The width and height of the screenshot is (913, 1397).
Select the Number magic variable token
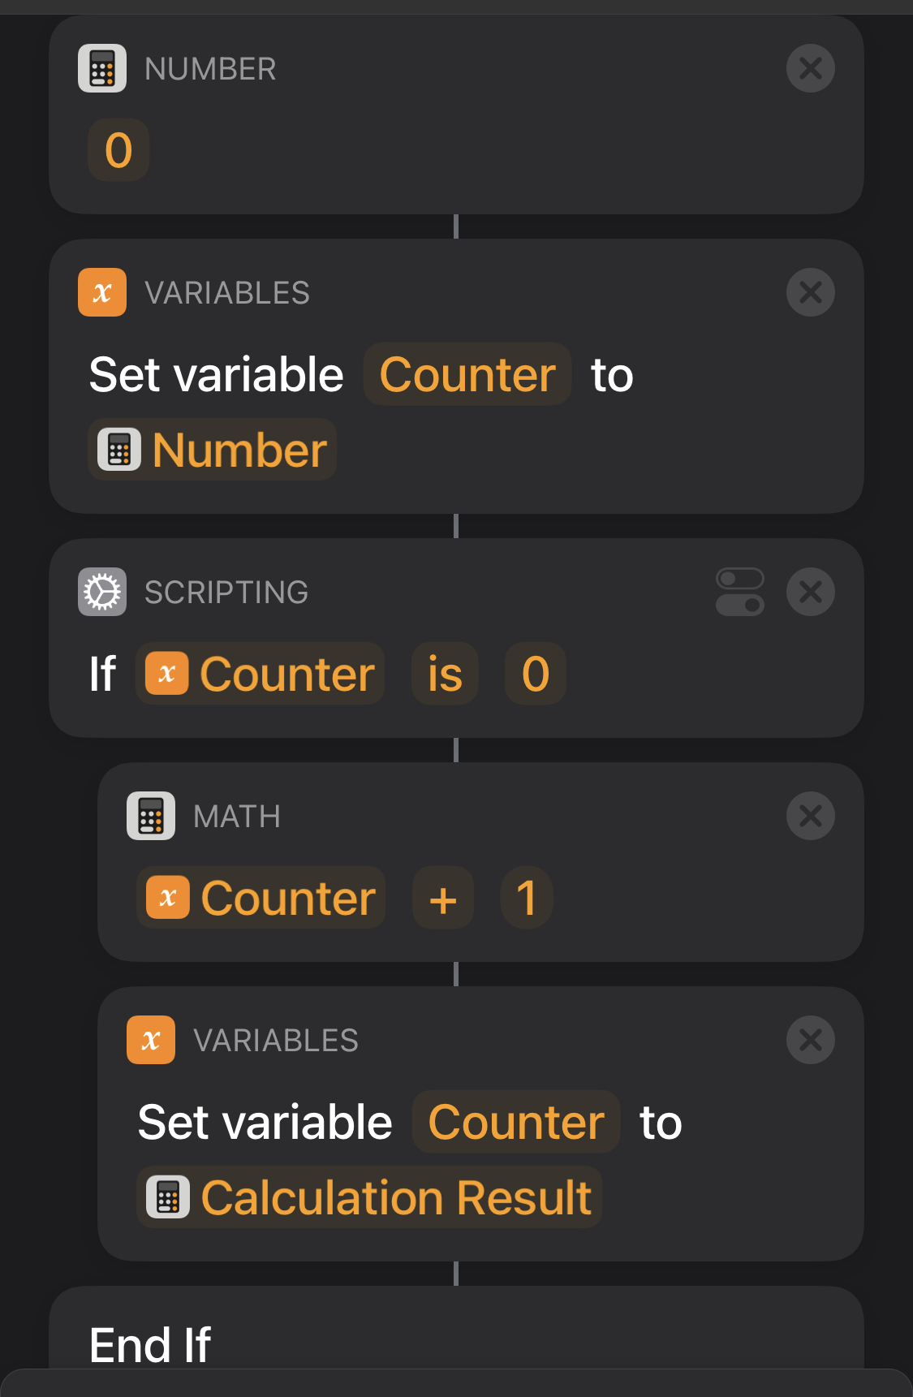click(213, 451)
